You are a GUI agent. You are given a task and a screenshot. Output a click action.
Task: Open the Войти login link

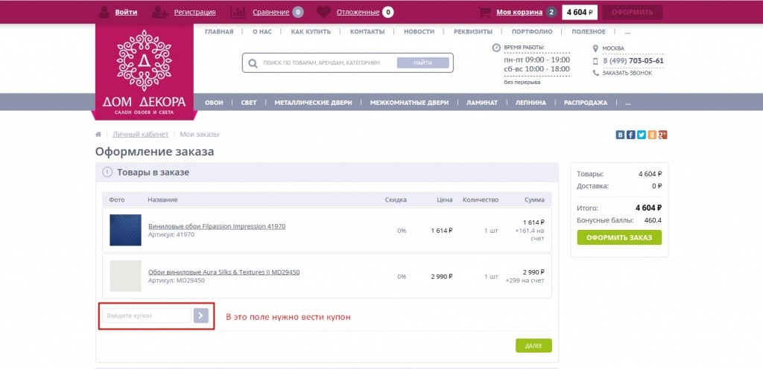(x=126, y=12)
